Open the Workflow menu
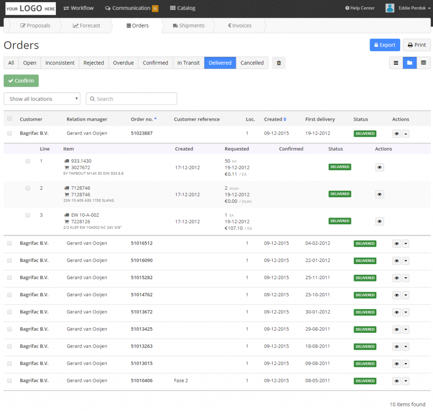433x411 pixels. (78, 8)
